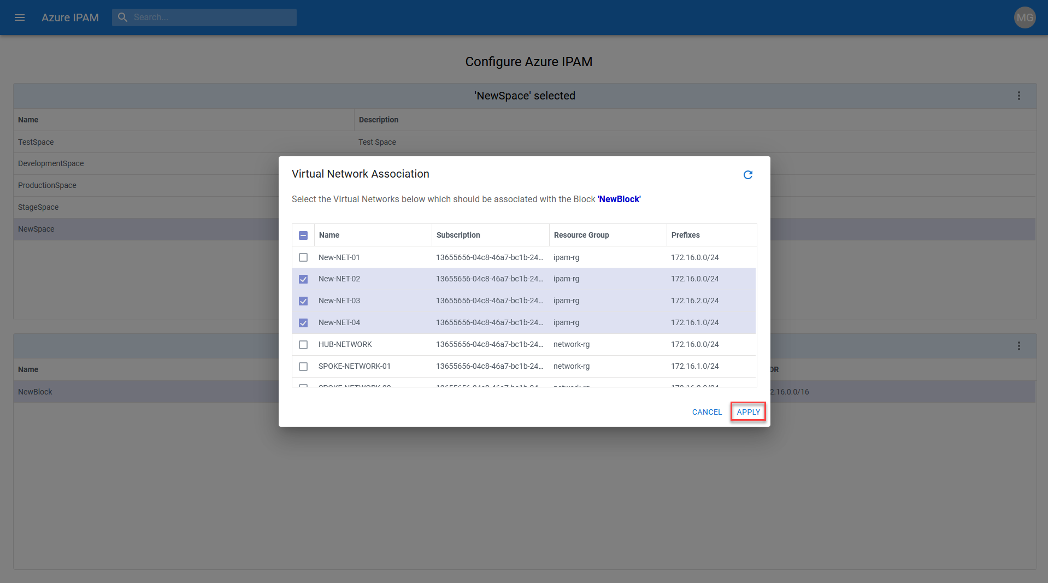Refresh the Virtual Network Association list
Viewport: 1048px width, 583px height.
coord(748,175)
